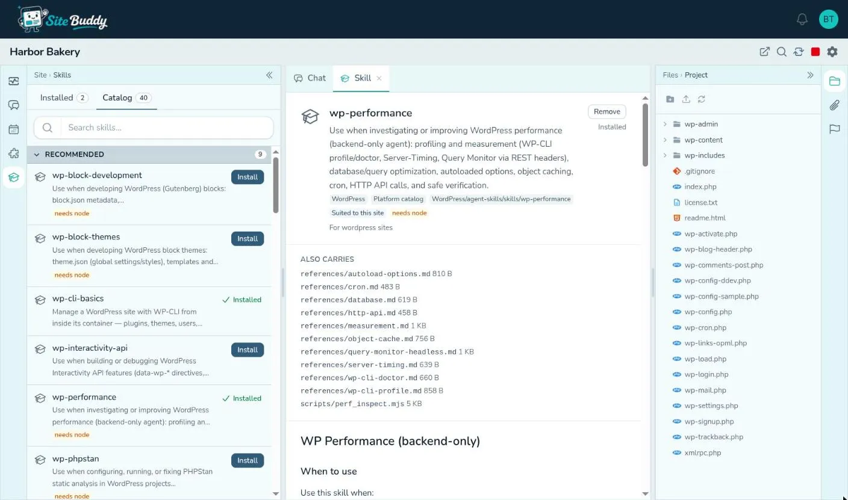Open readme.html file
This screenshot has width=848, height=500.
(705, 218)
